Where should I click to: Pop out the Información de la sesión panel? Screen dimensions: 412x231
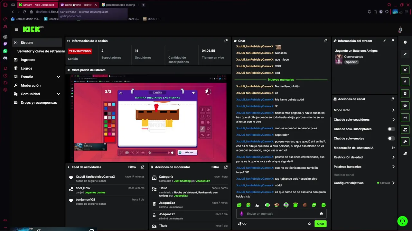pyautogui.click(x=226, y=41)
